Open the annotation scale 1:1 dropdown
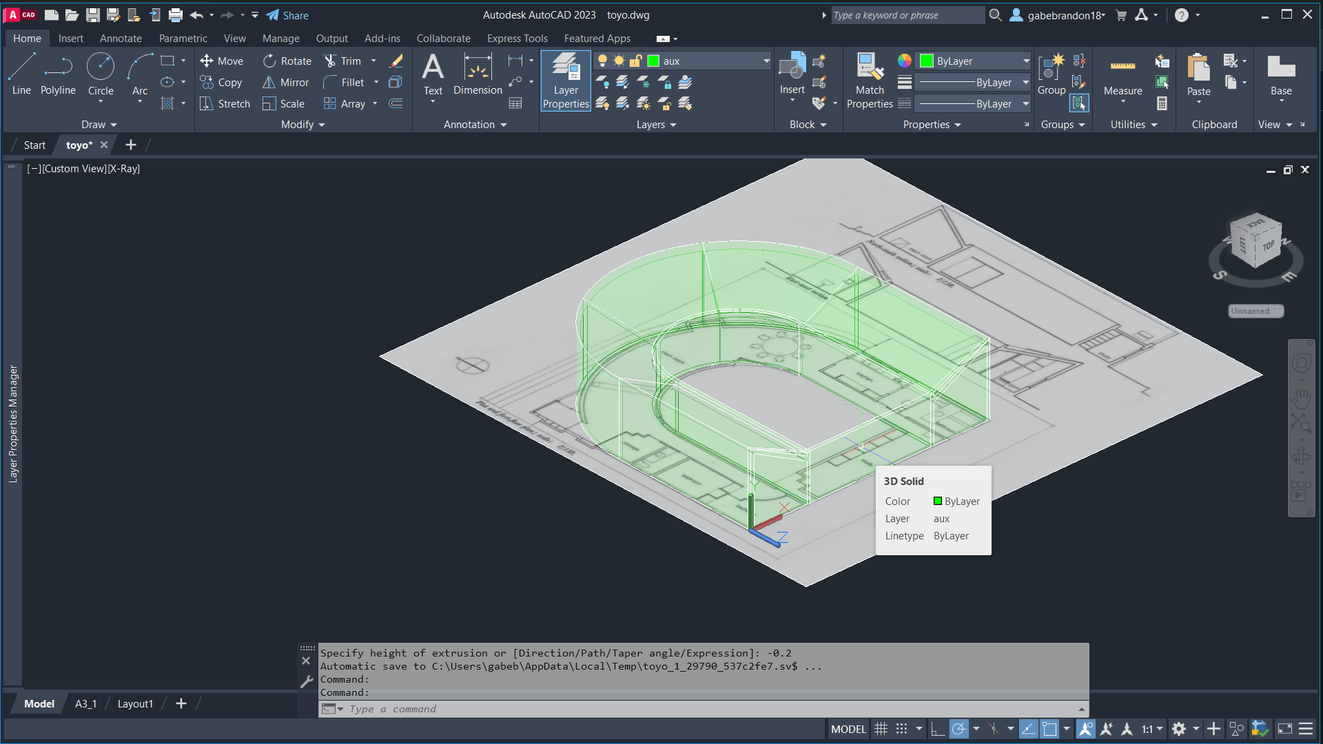This screenshot has width=1323, height=744. [x=1152, y=729]
